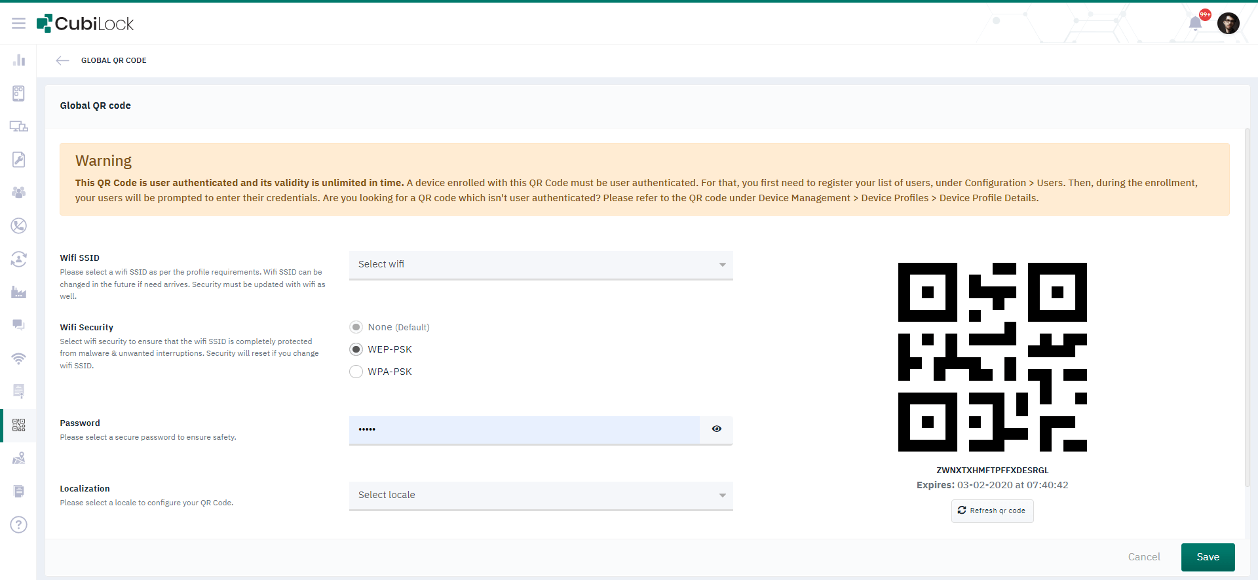This screenshot has width=1258, height=580.
Task: Expand the Select locale dropdown
Action: [541, 495]
